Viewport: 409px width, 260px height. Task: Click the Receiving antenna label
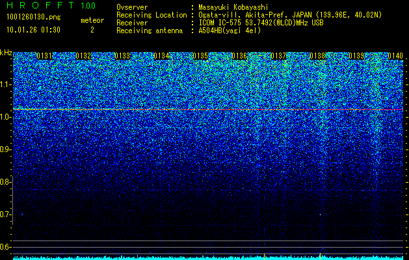click(150, 31)
